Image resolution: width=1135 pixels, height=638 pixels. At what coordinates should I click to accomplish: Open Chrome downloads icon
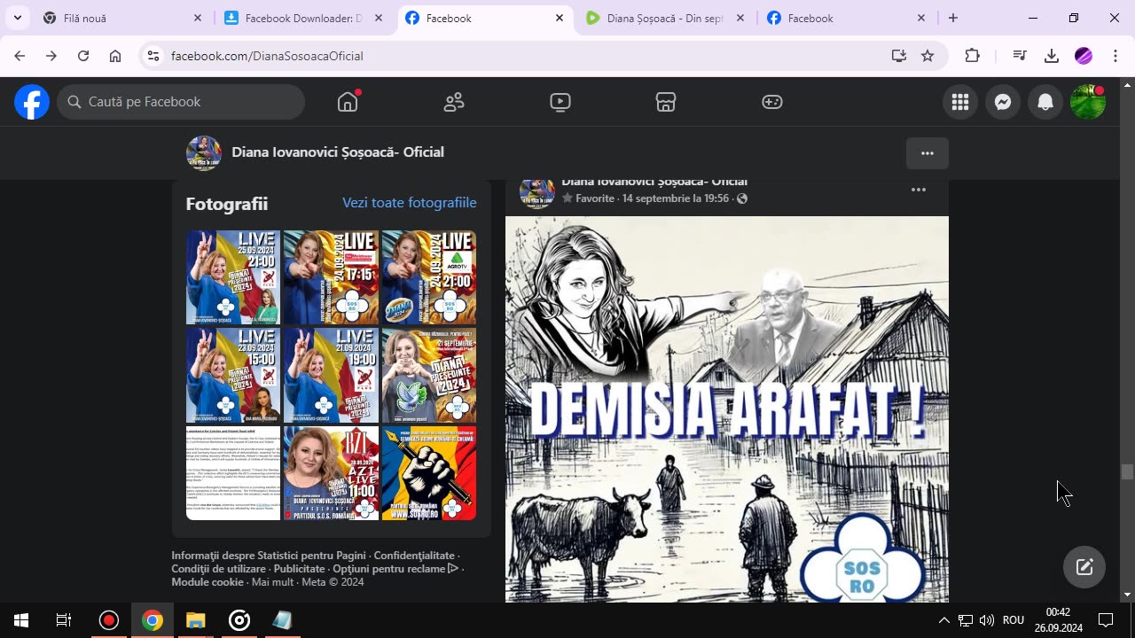pos(1052,56)
